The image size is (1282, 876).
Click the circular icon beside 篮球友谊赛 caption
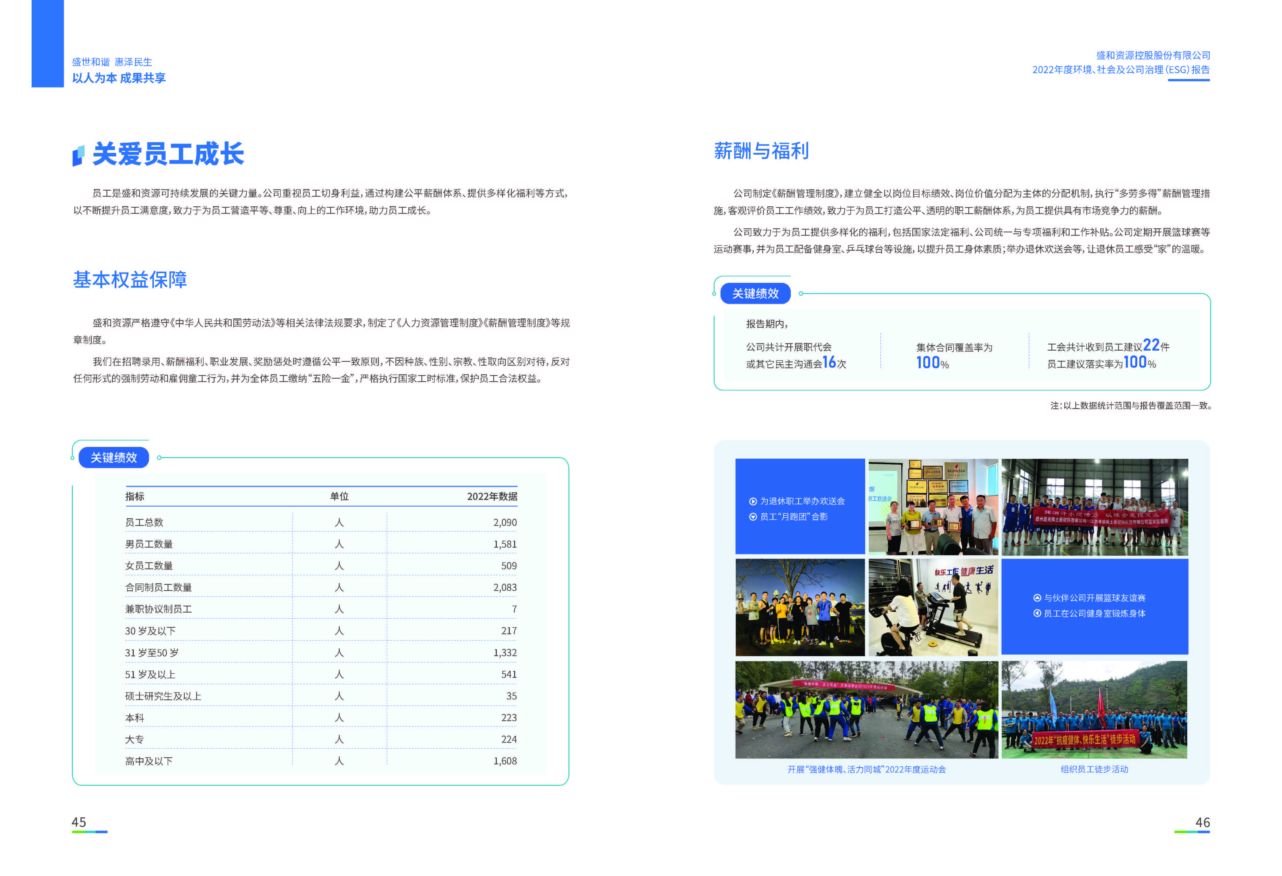pyautogui.click(x=1037, y=598)
